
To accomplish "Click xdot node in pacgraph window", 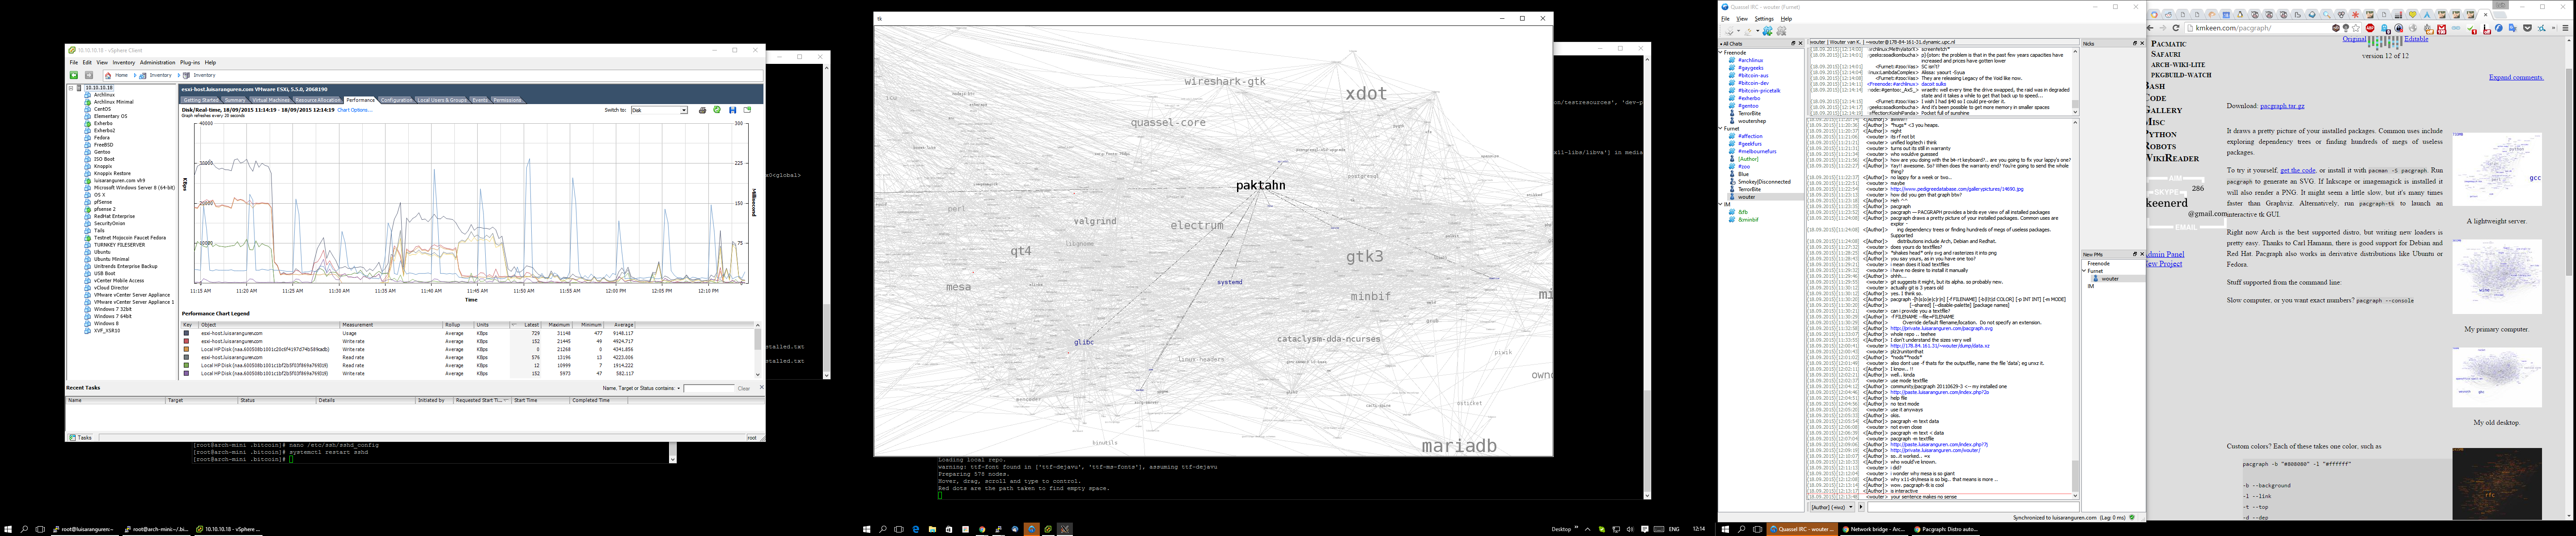I will pyautogui.click(x=1366, y=94).
